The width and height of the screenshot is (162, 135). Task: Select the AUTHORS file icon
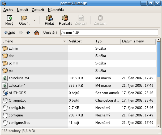(5, 93)
